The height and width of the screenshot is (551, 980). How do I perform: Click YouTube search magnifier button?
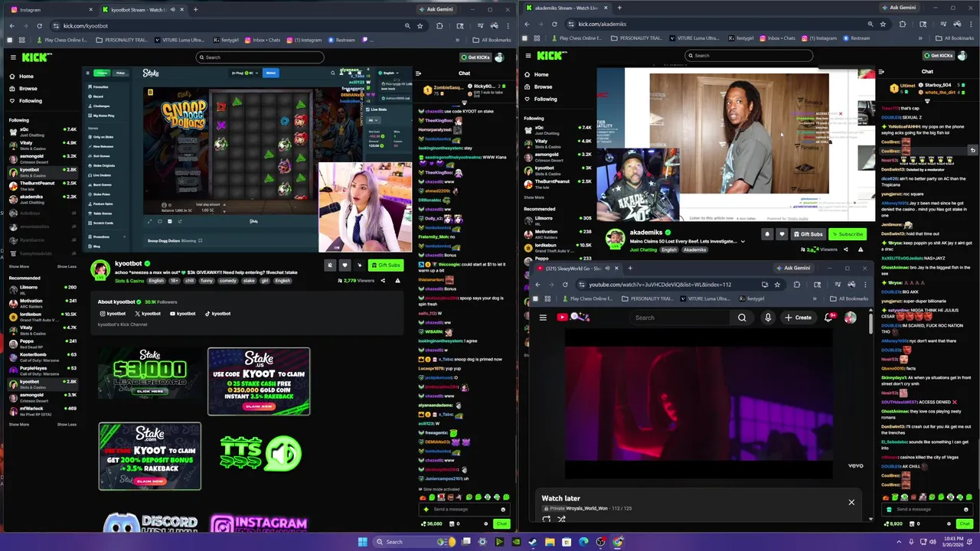click(742, 318)
